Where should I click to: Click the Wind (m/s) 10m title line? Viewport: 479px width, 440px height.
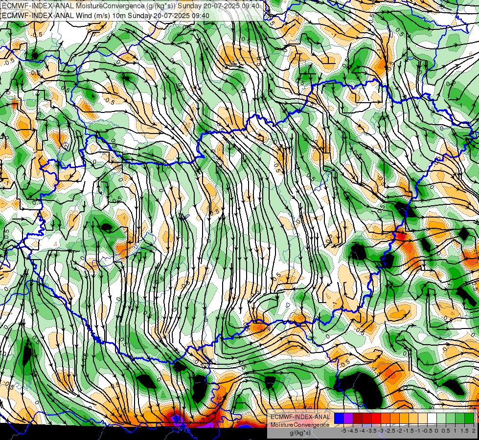(106, 15)
